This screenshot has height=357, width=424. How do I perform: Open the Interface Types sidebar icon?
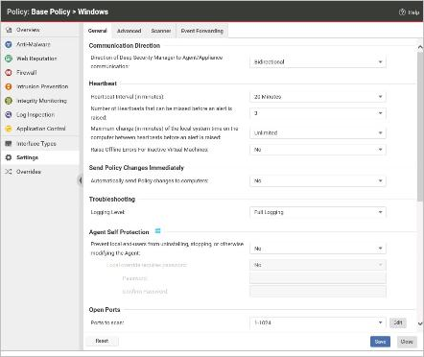[9, 144]
